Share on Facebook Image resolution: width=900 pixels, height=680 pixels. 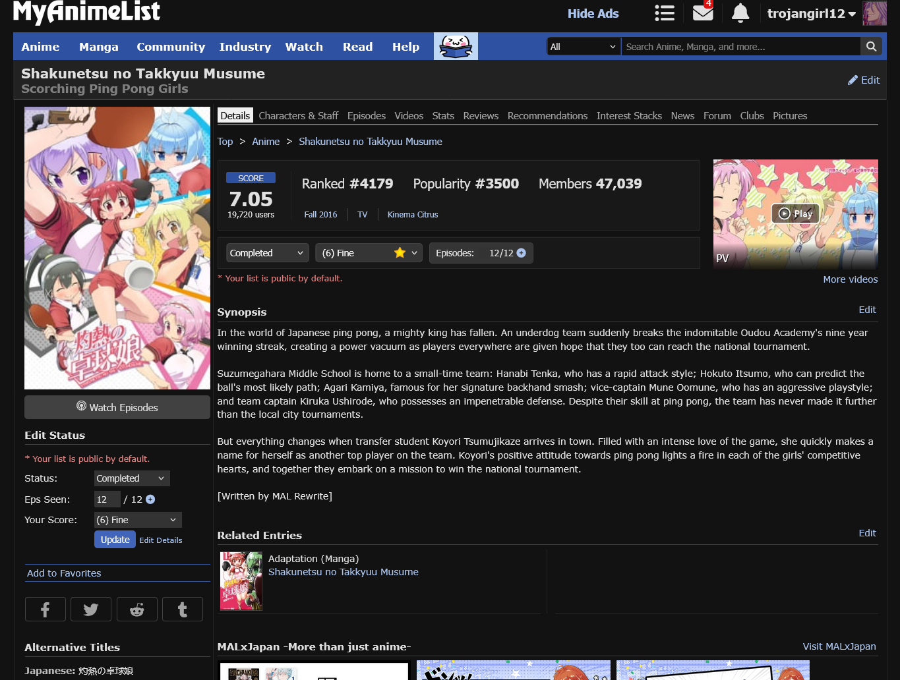pos(45,609)
